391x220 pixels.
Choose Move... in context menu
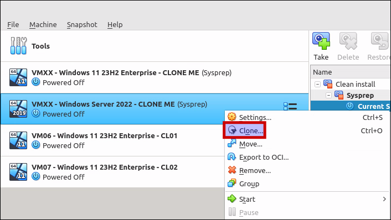pos(307,144)
